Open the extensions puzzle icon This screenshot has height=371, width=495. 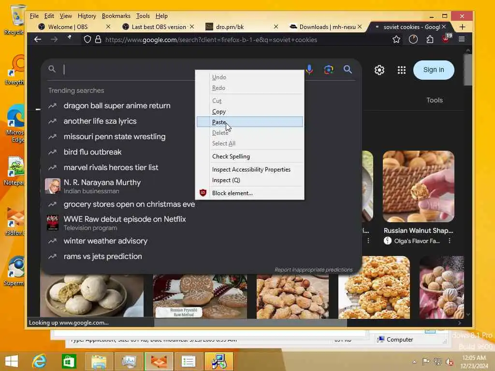(430, 40)
